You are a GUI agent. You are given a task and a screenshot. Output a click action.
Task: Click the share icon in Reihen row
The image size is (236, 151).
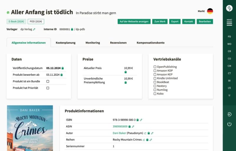[x=144, y=140]
